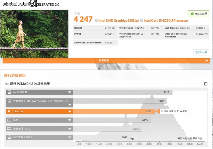Expand the 4K gaming PC dropdown arrow
The image size is (213, 149).
70,92
